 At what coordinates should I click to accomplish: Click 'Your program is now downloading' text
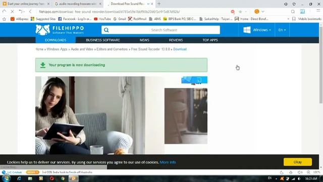(x=77, y=65)
